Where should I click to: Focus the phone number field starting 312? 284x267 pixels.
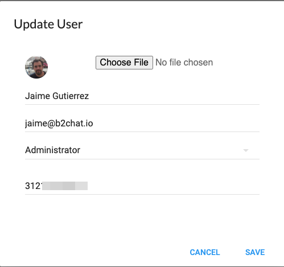point(142,186)
